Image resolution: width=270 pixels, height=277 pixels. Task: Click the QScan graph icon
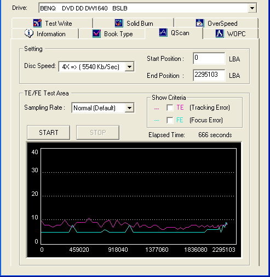[163, 32]
